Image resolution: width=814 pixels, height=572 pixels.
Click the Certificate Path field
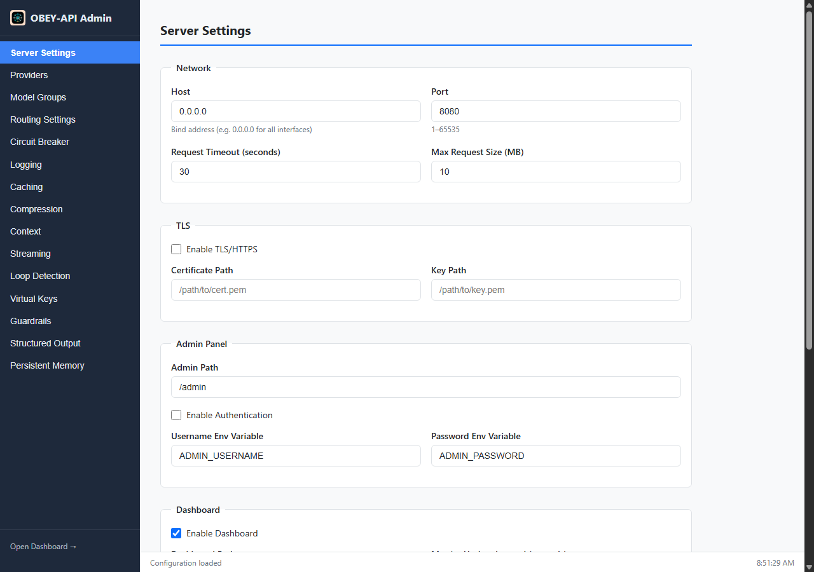(296, 290)
